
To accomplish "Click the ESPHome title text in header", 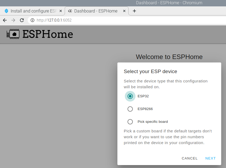I will tap(48, 34).
